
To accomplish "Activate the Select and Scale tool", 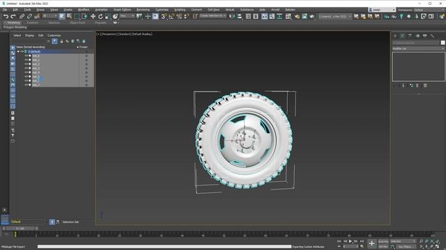I will (107, 17).
